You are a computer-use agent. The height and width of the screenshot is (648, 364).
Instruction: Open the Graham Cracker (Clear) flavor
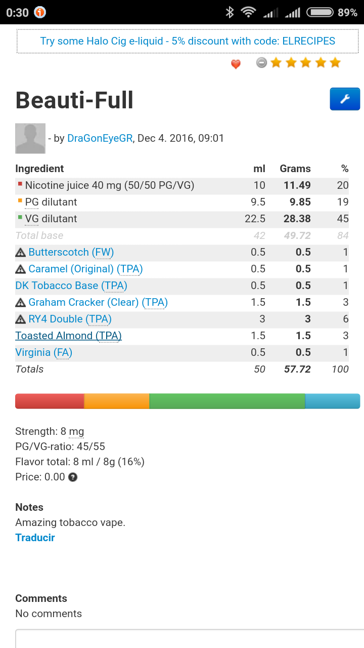click(98, 302)
